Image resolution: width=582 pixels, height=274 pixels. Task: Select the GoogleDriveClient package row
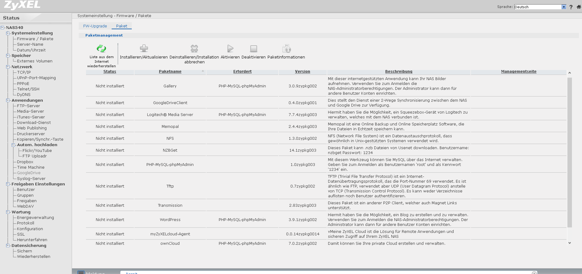click(x=326, y=103)
